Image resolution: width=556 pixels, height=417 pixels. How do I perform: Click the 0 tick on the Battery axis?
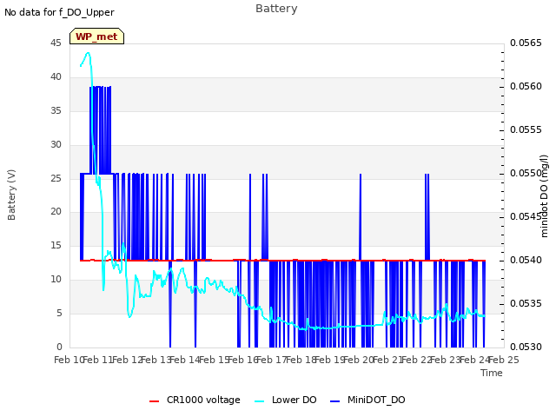click(x=59, y=347)
